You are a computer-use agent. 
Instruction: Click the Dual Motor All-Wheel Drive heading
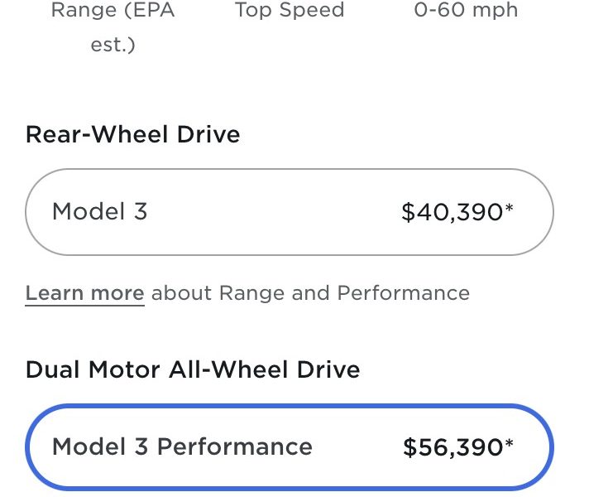tap(193, 369)
